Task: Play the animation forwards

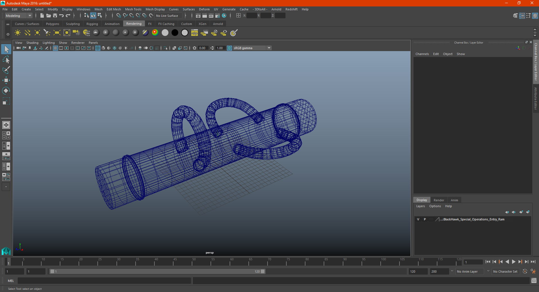Action: [513, 262]
